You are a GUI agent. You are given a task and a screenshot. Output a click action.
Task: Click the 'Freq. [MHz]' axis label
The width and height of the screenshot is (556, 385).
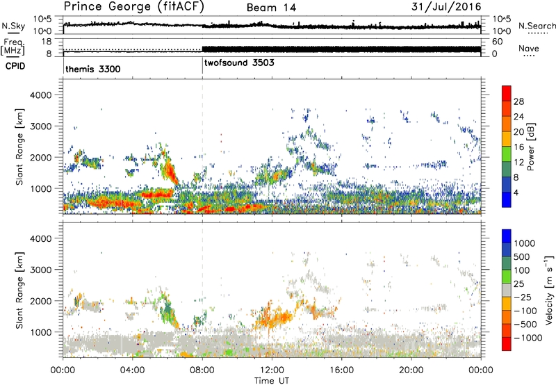point(13,47)
